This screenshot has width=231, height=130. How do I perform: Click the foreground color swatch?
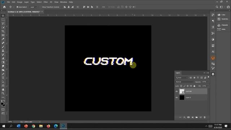(x=2, y=104)
